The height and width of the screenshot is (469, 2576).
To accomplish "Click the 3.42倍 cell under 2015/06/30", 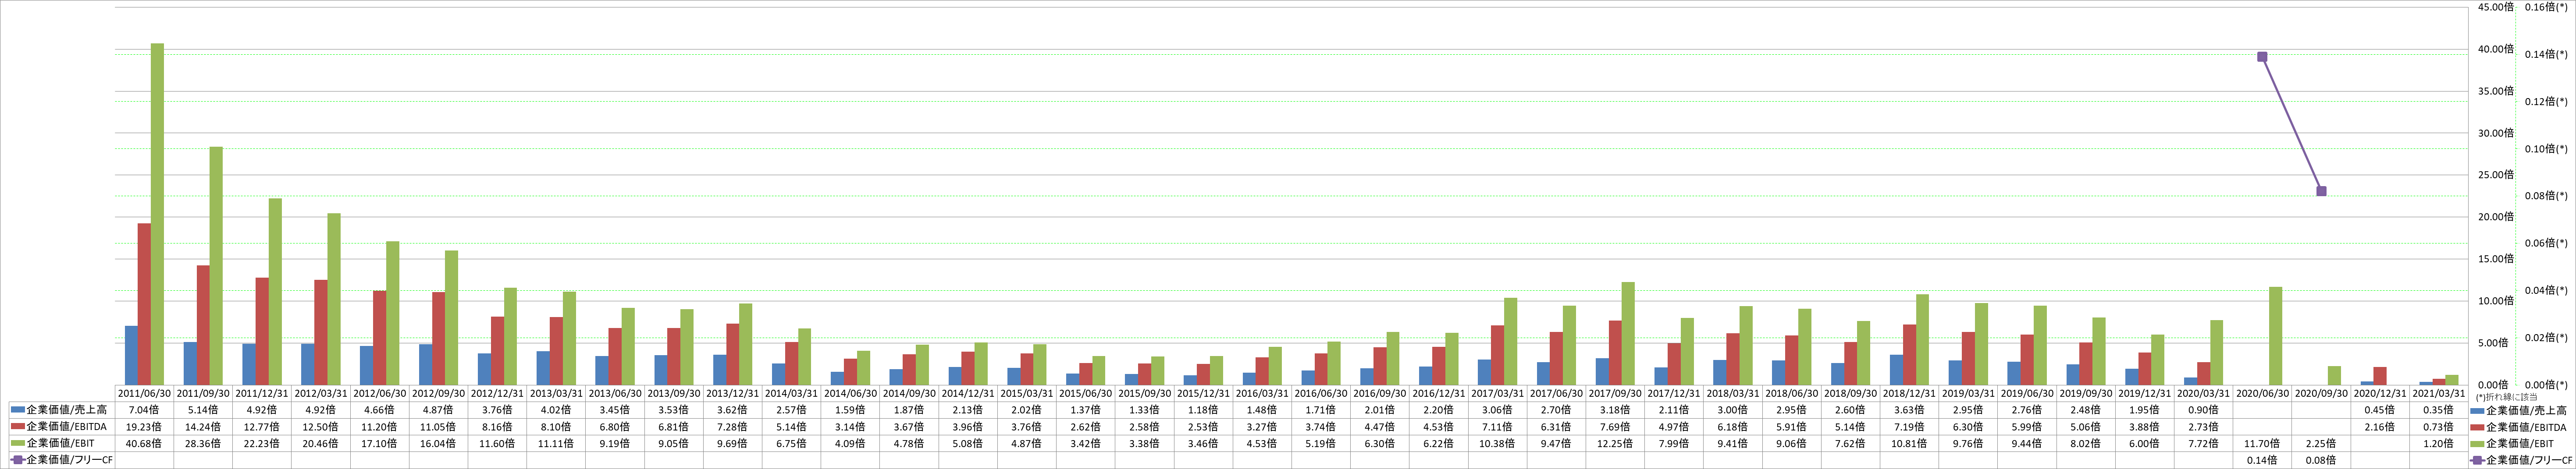I will click(x=1086, y=443).
